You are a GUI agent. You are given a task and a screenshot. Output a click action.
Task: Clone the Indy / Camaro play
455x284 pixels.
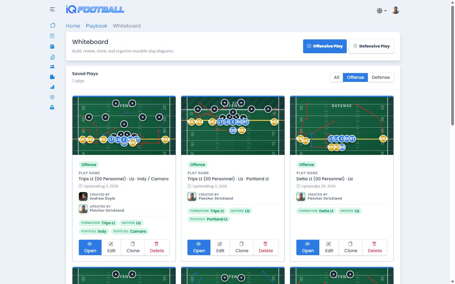[133, 248]
